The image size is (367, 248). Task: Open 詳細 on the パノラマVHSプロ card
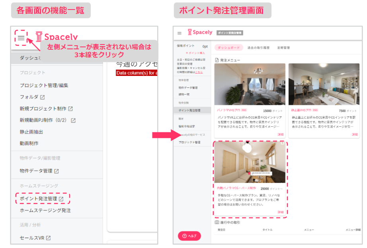tap(281, 134)
